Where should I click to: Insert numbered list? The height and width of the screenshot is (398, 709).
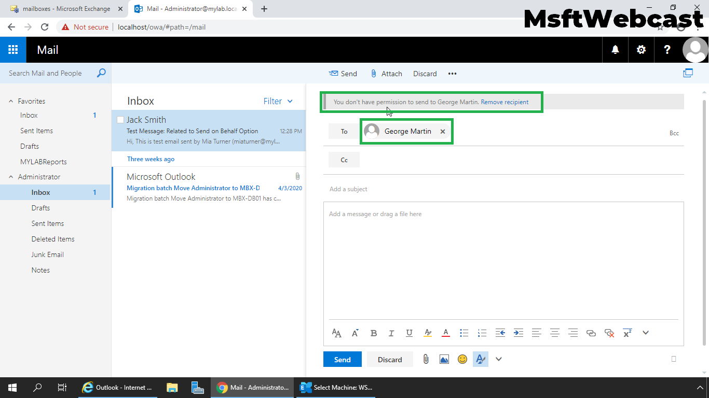pyautogui.click(x=482, y=333)
